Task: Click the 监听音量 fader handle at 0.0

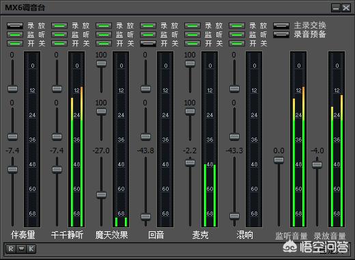Action: (x=279, y=160)
